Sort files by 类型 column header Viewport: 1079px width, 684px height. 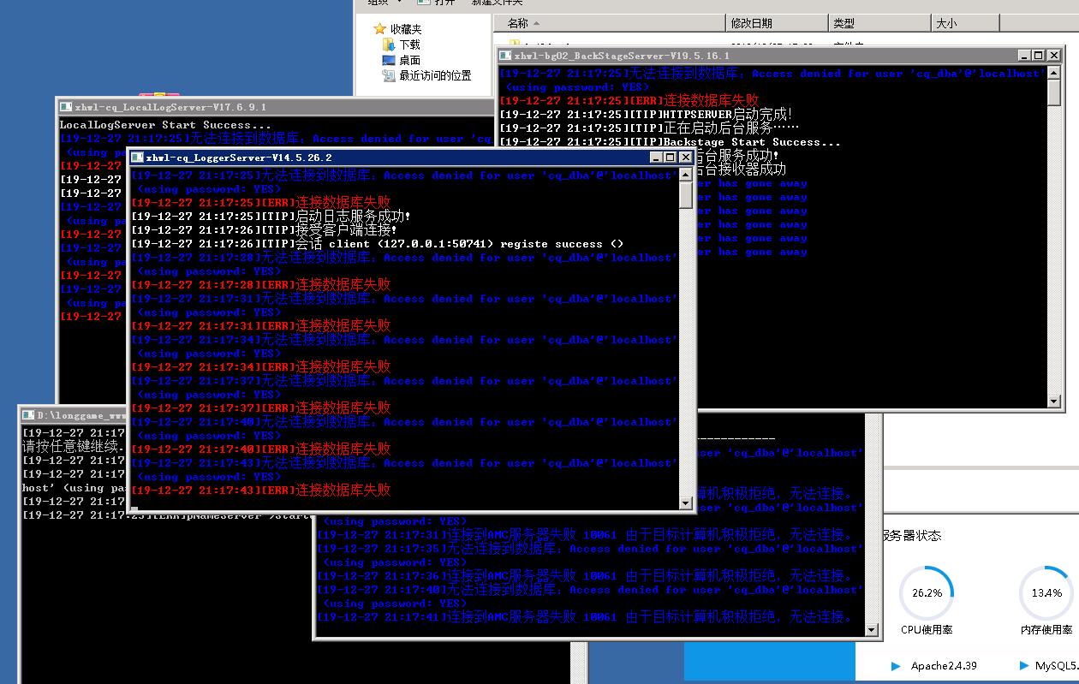844,23
